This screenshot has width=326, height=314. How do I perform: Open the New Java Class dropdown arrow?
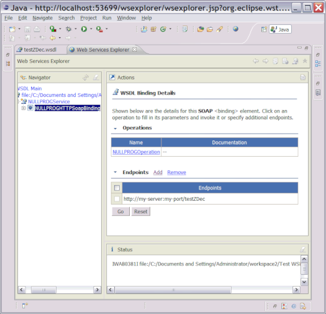[170, 29]
